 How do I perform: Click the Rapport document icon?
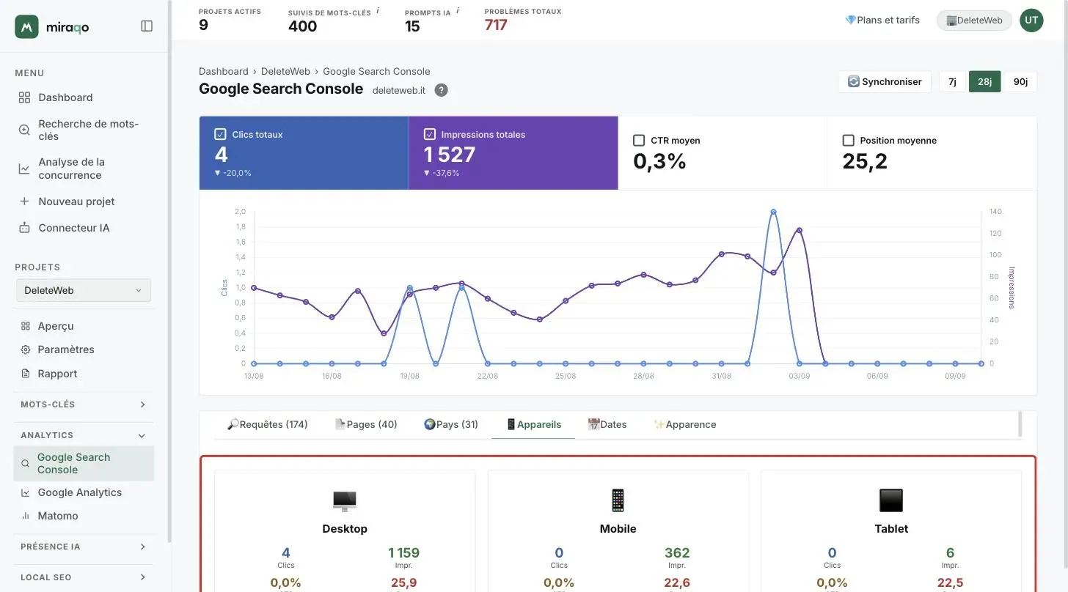tap(26, 374)
